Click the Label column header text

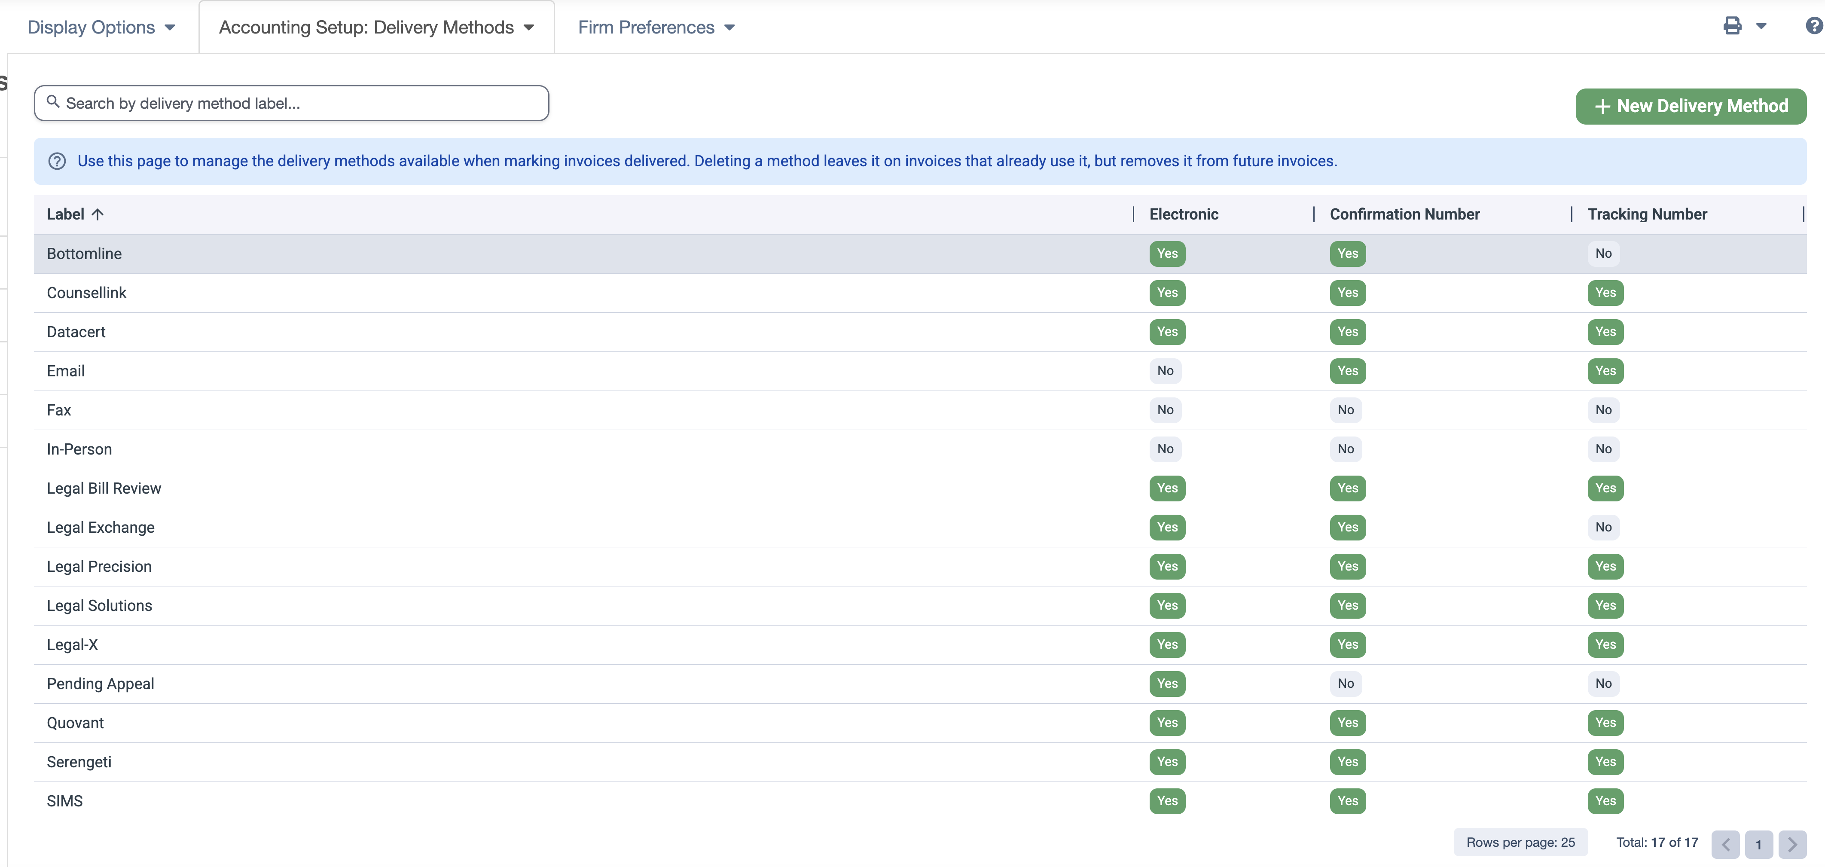(x=65, y=214)
